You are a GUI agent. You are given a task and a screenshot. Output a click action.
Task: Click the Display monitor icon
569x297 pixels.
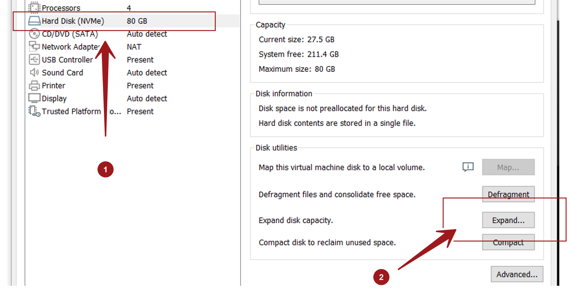[34, 98]
